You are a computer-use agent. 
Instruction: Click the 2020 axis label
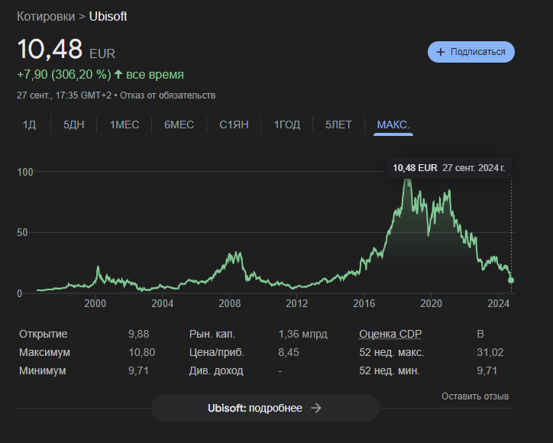431,303
